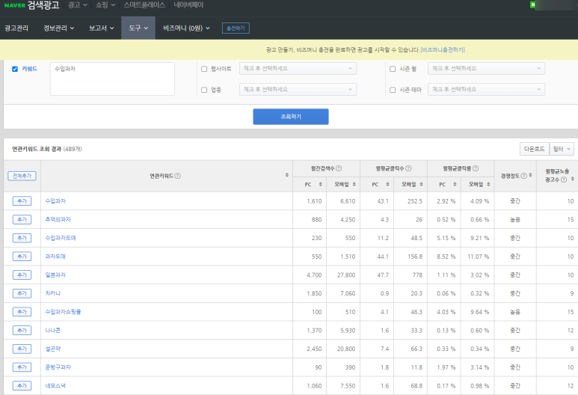Click the 조회하기 search button
Viewport: 578px width, 395px height.
click(291, 117)
